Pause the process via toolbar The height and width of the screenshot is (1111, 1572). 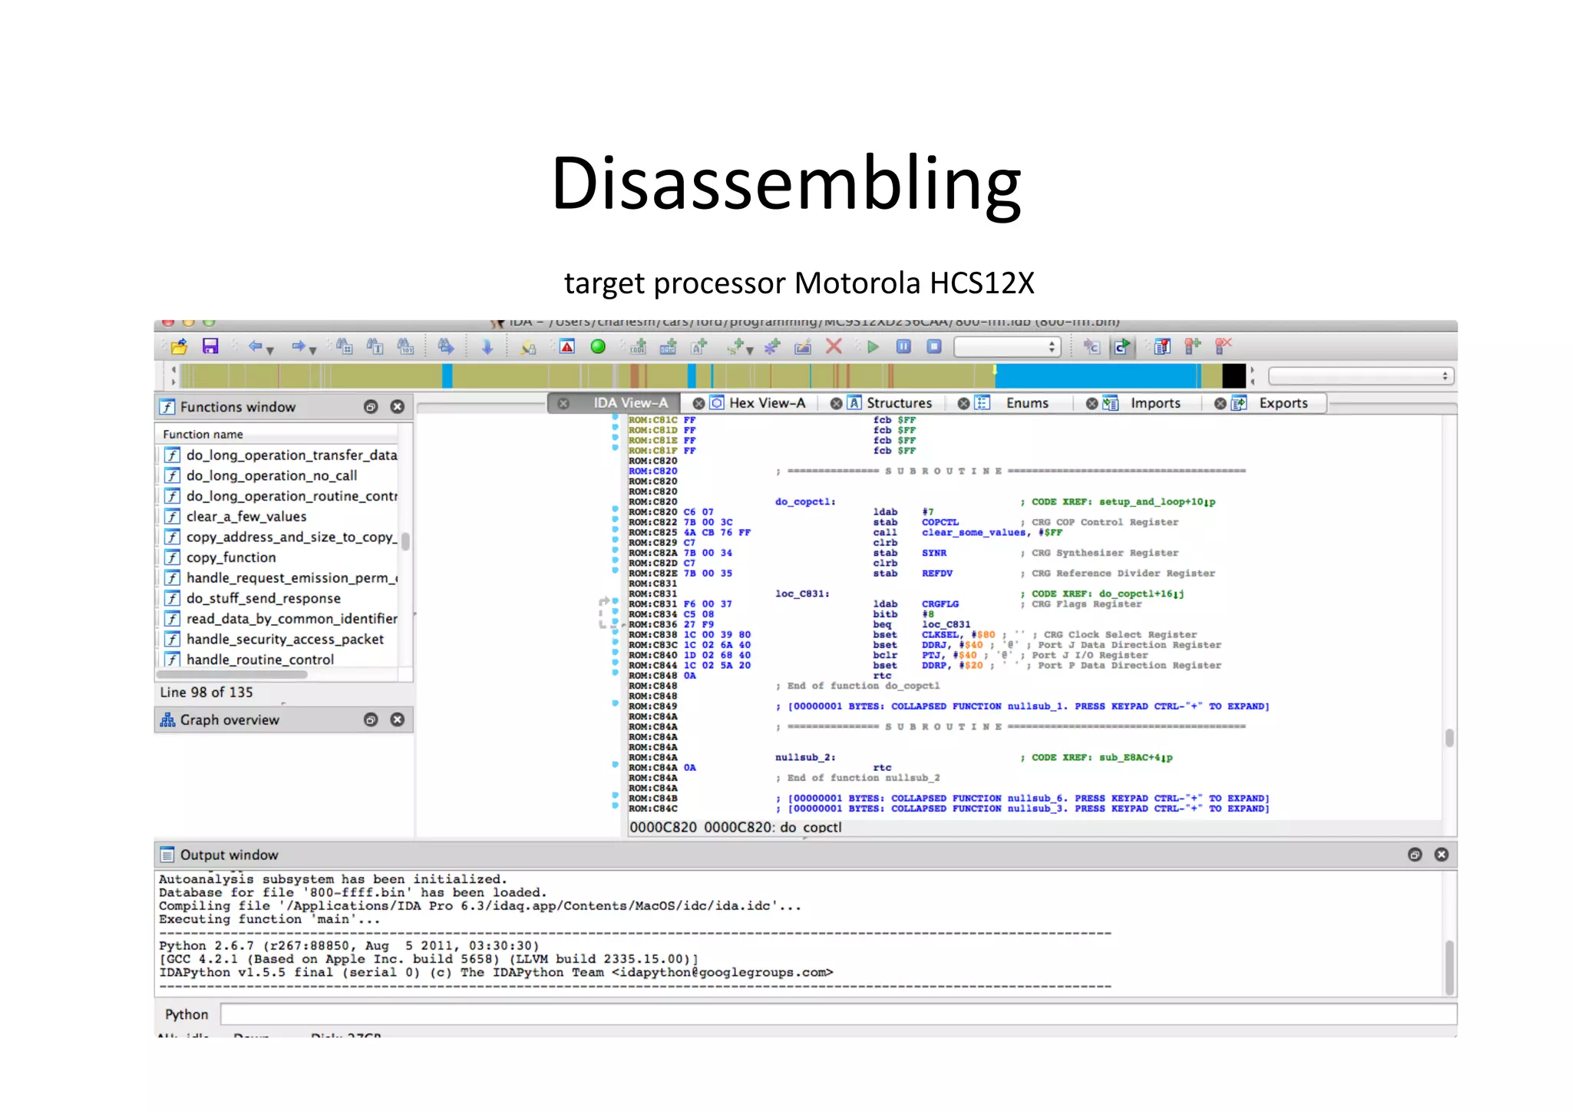pyautogui.click(x=903, y=347)
